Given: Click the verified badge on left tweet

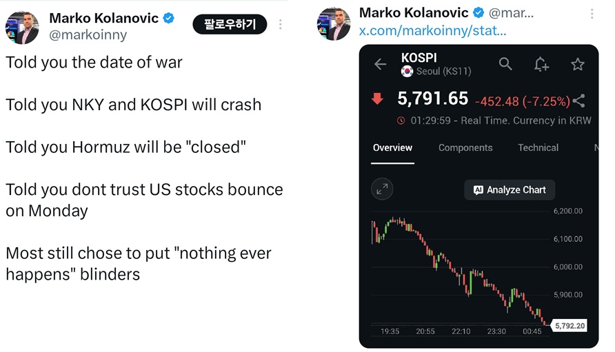Looking at the screenshot, I should click(168, 18).
